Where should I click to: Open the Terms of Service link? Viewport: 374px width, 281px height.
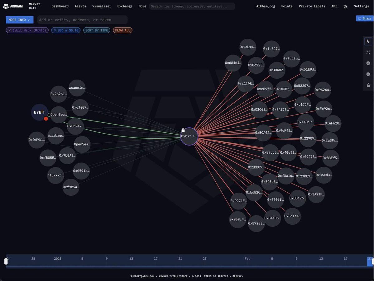coord(215,276)
